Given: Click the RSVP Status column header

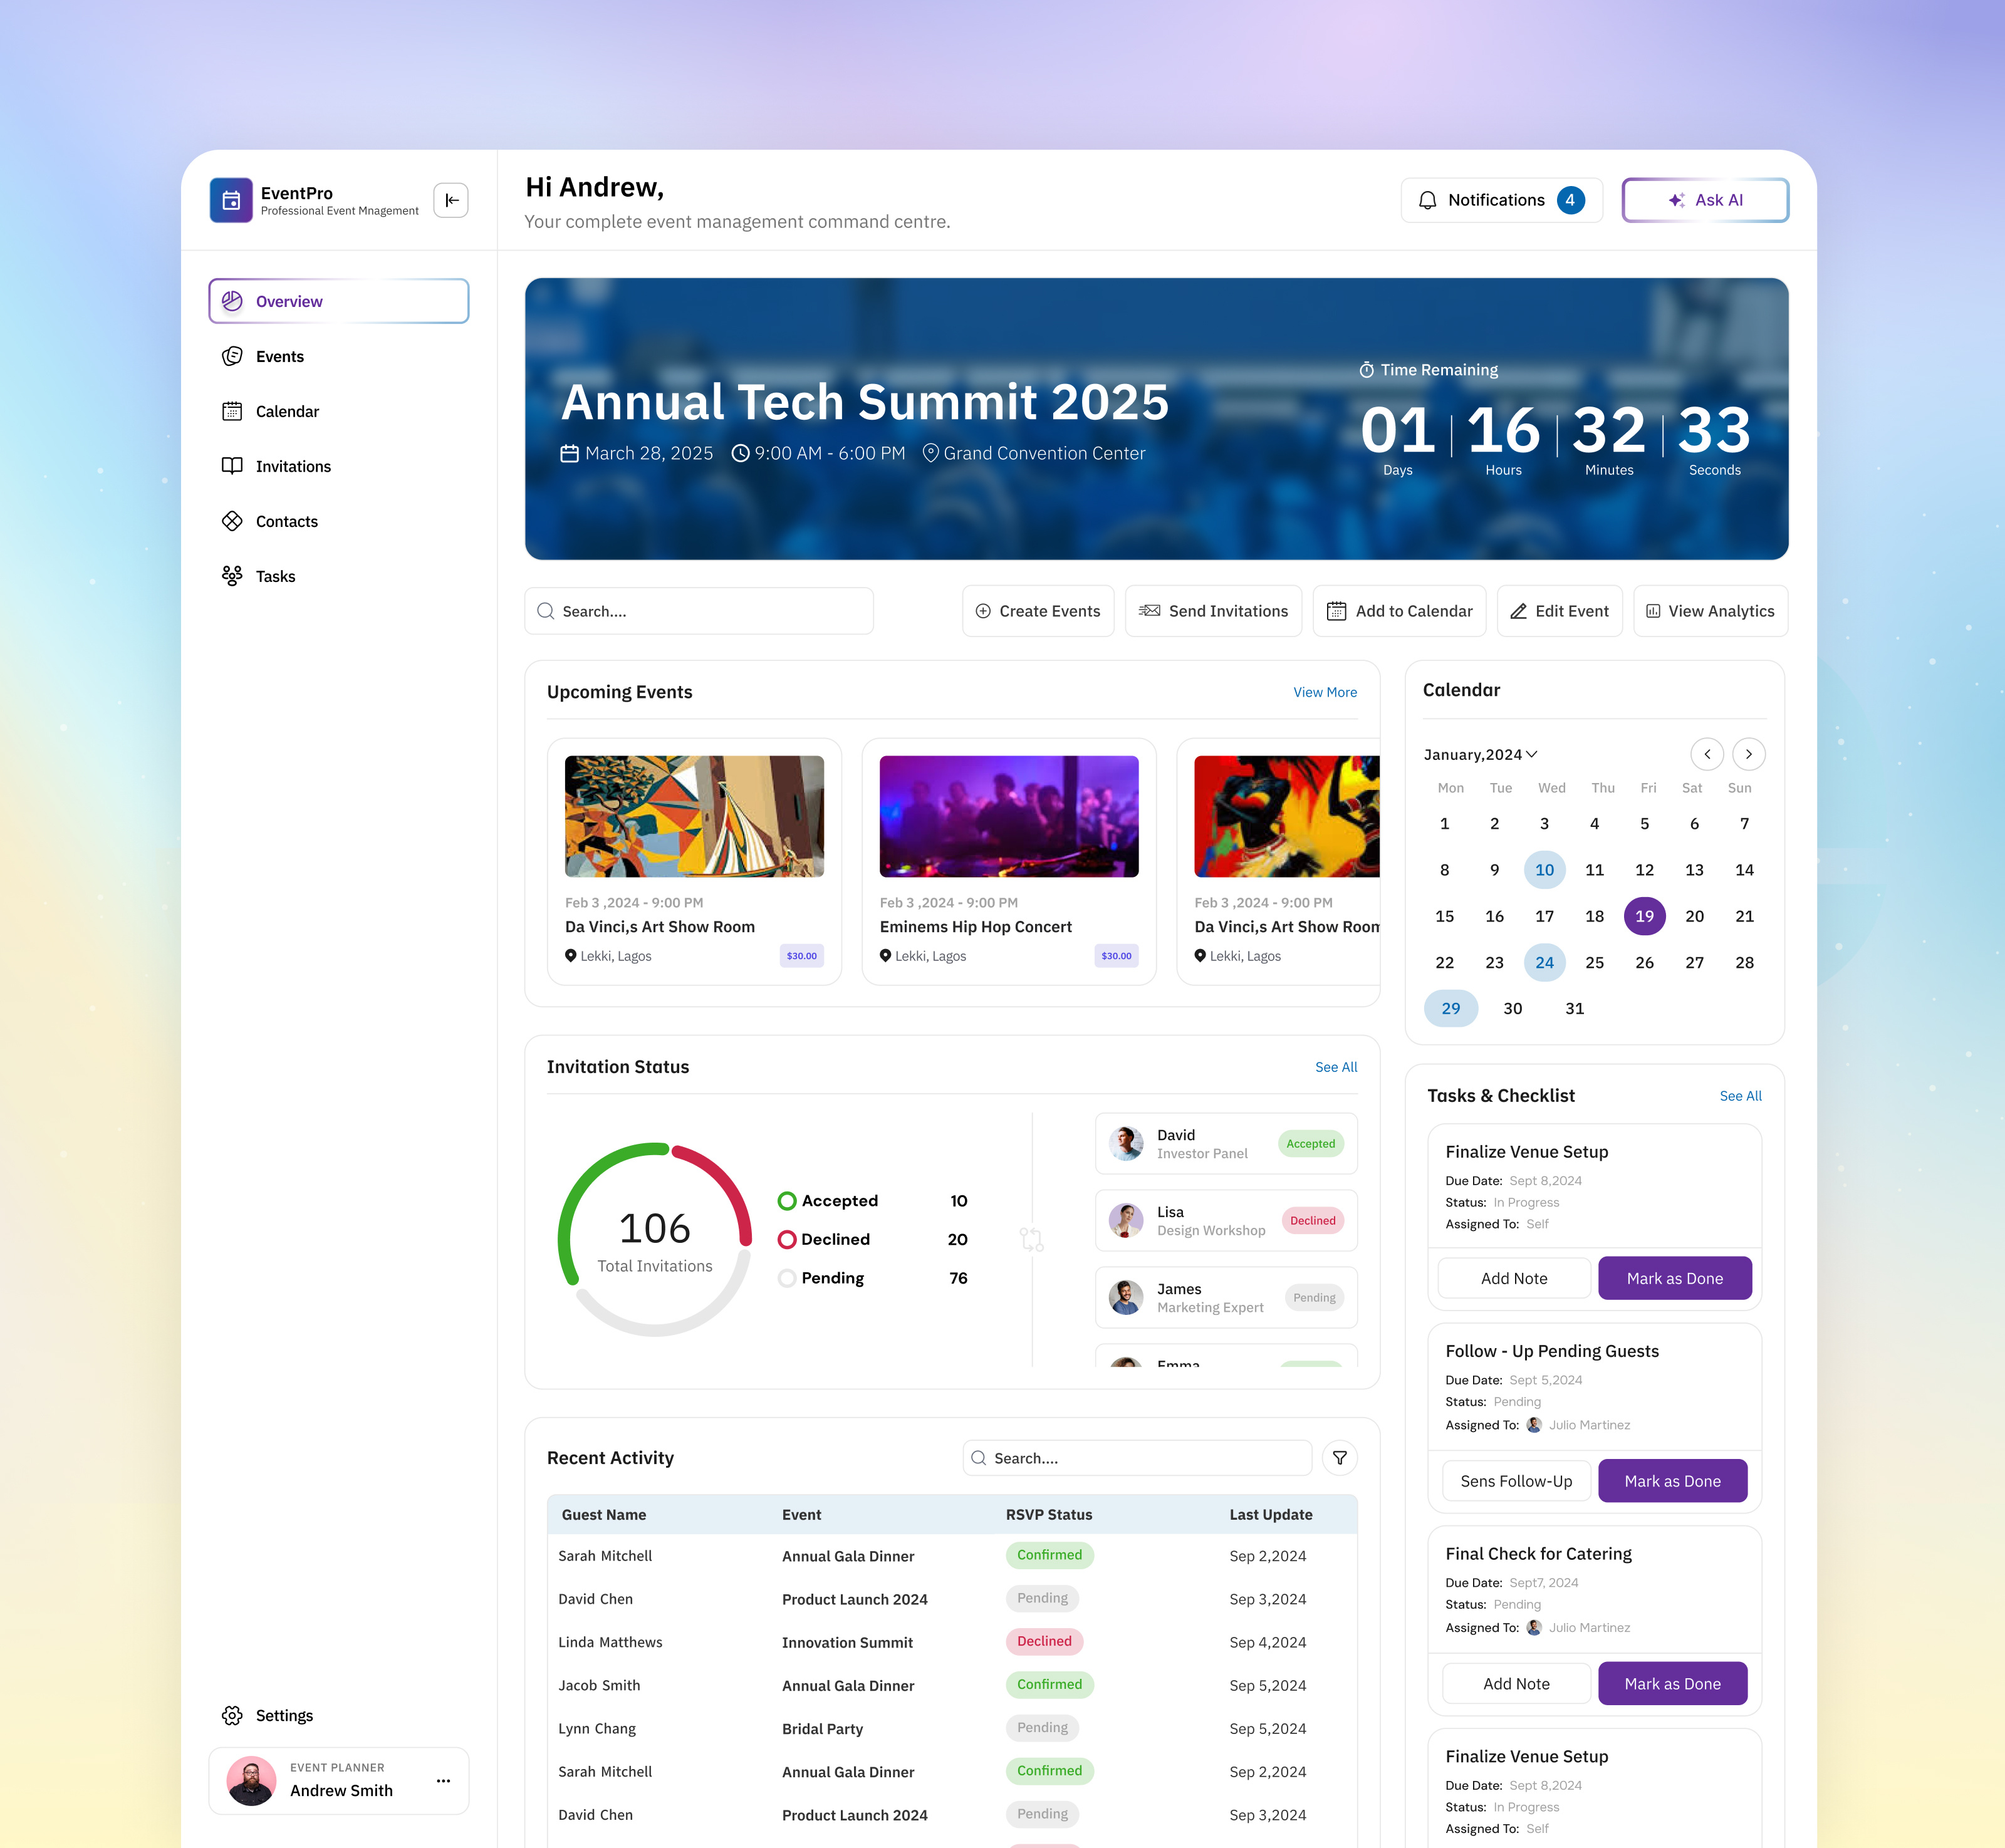Looking at the screenshot, I should 1049,1514.
